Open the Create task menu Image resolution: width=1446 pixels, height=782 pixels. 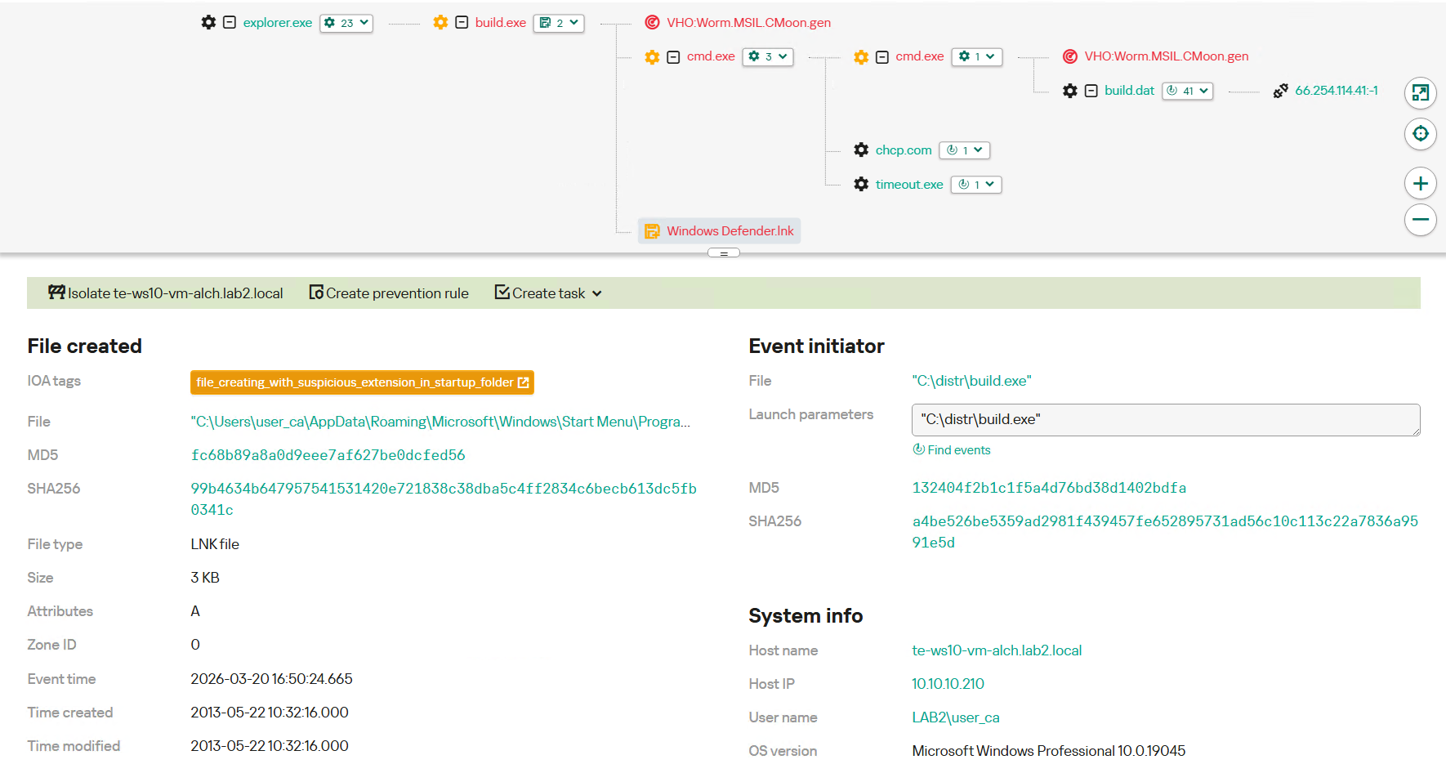pos(548,293)
